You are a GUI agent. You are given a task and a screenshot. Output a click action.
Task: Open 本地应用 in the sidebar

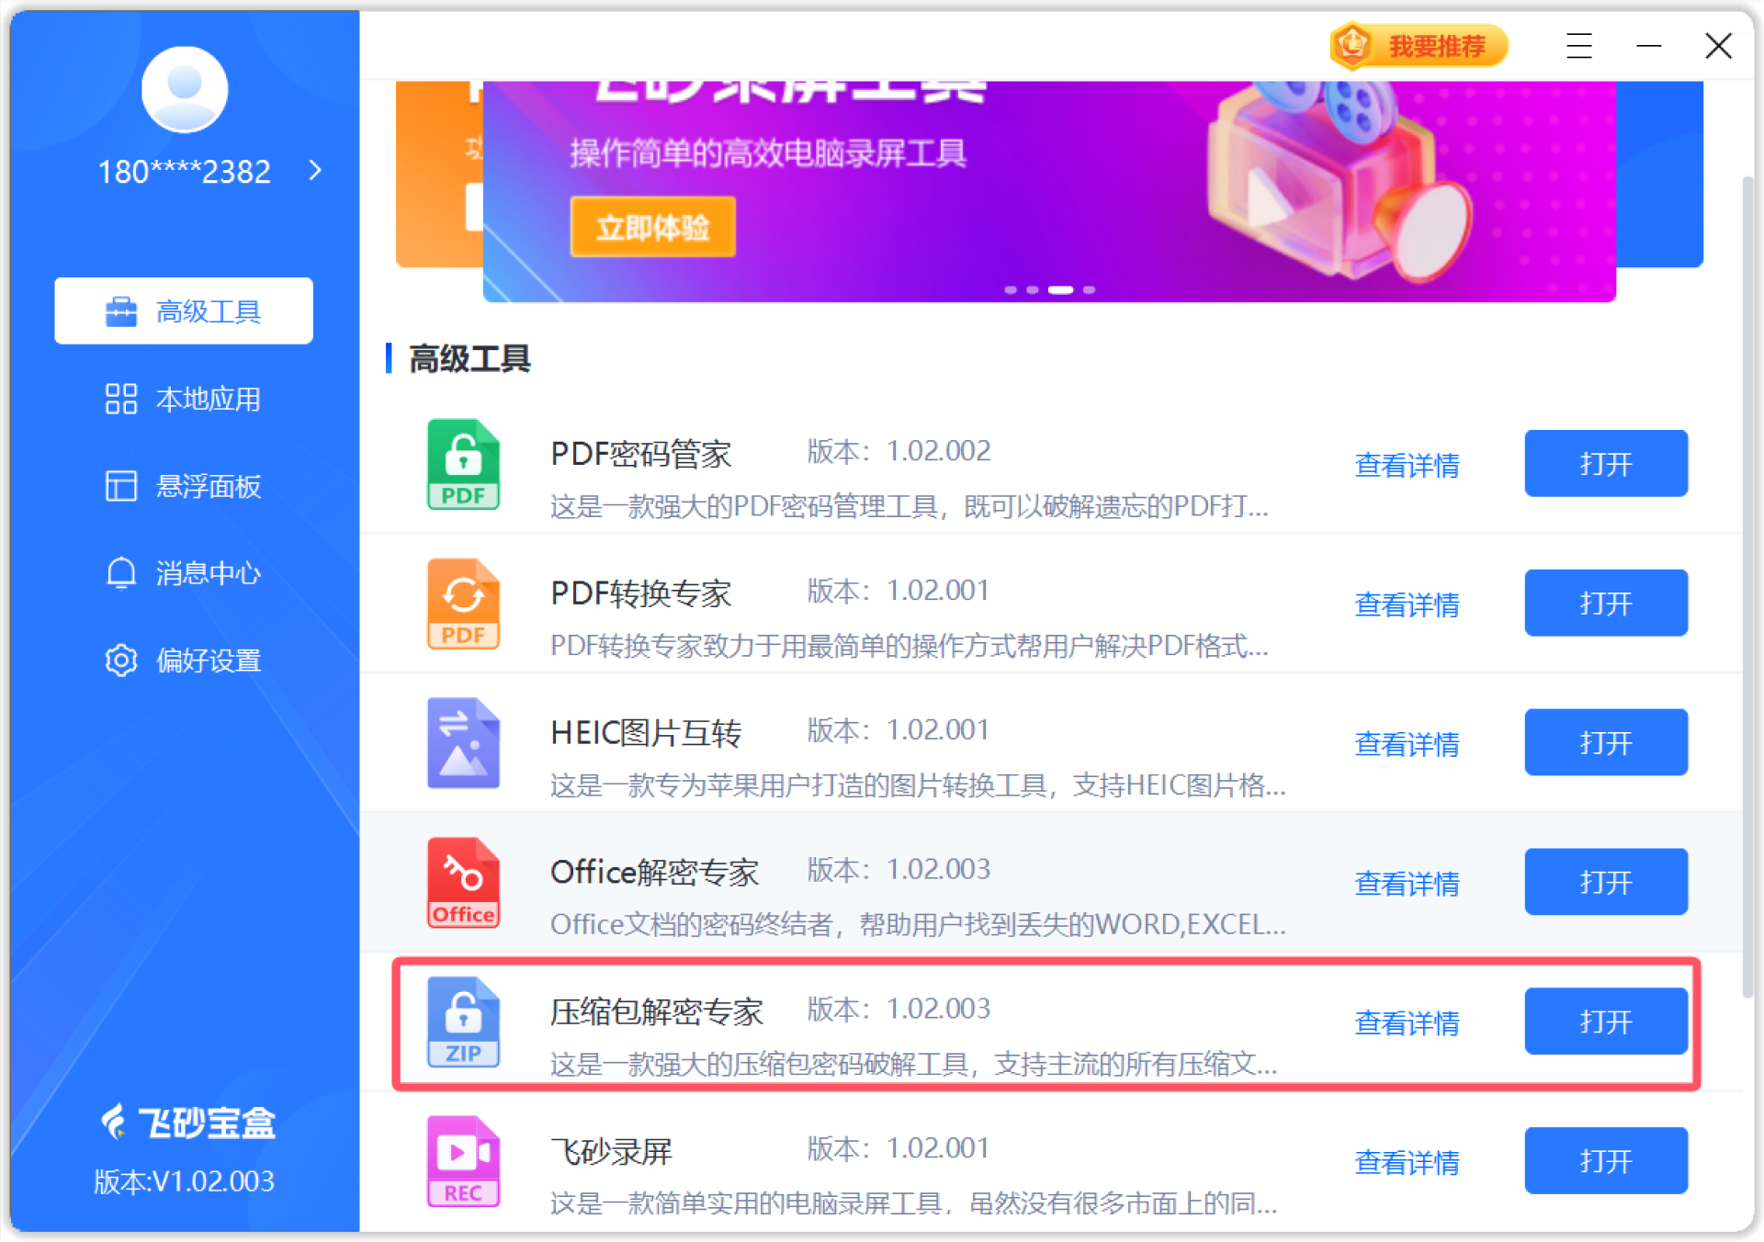[184, 399]
